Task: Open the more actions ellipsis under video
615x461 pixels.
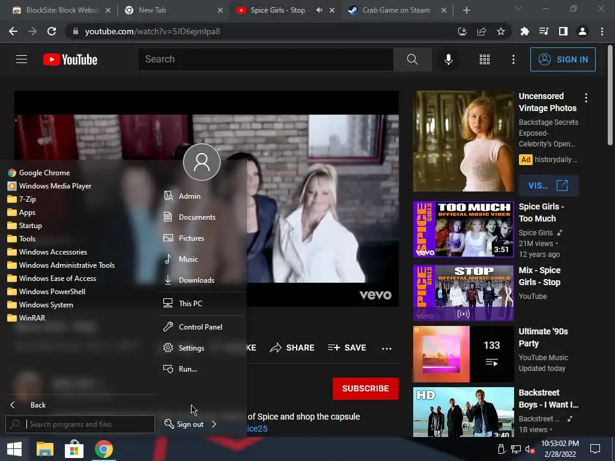Action: pos(387,348)
